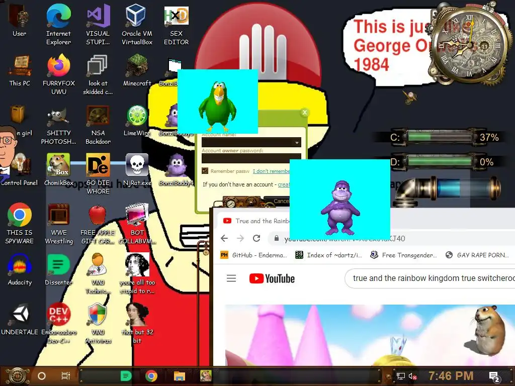Open Control Panel desktop icon
Screen dimensions: 515x386
20,169
